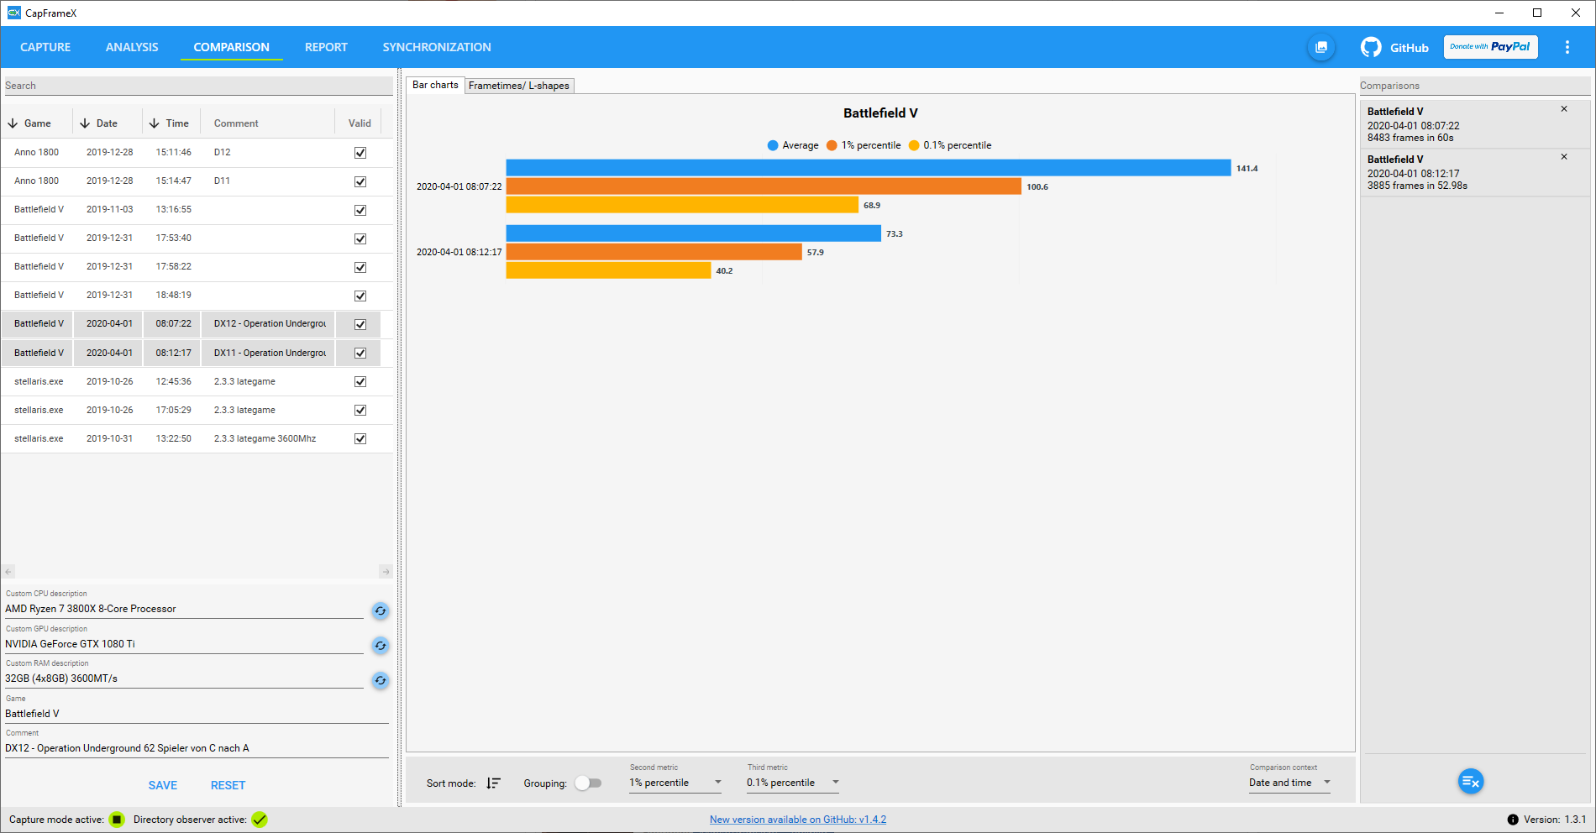
Task: Toggle Valid checkbox for DX11 Operation Underground row
Action: click(360, 353)
